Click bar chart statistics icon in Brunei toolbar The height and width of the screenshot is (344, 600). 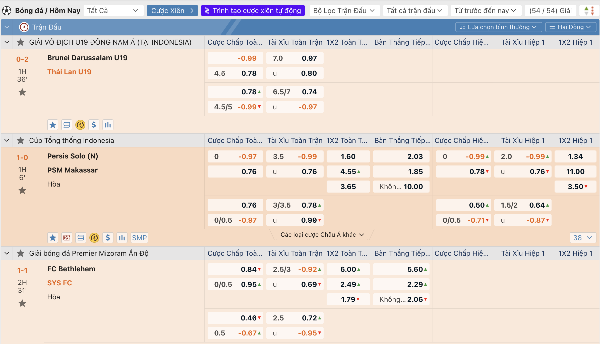108,125
